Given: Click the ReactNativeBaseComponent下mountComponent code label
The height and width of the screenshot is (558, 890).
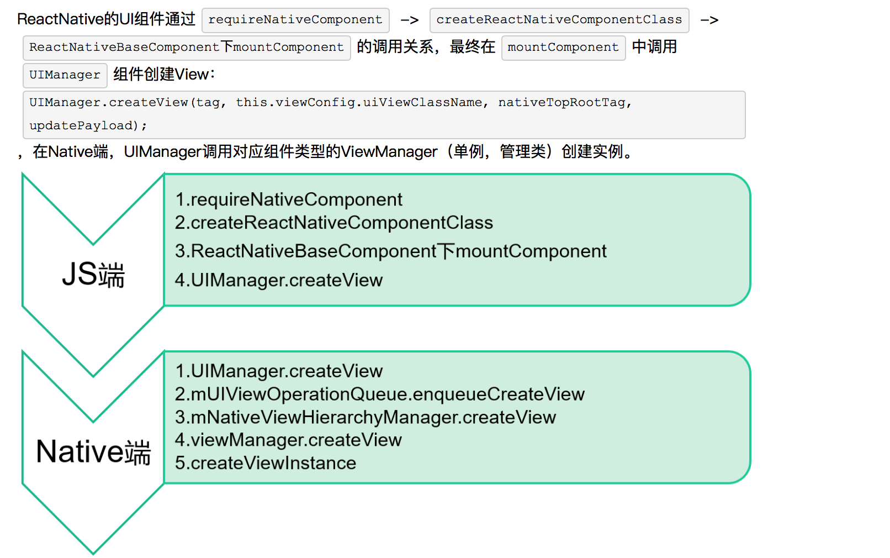Looking at the screenshot, I should click(x=186, y=48).
